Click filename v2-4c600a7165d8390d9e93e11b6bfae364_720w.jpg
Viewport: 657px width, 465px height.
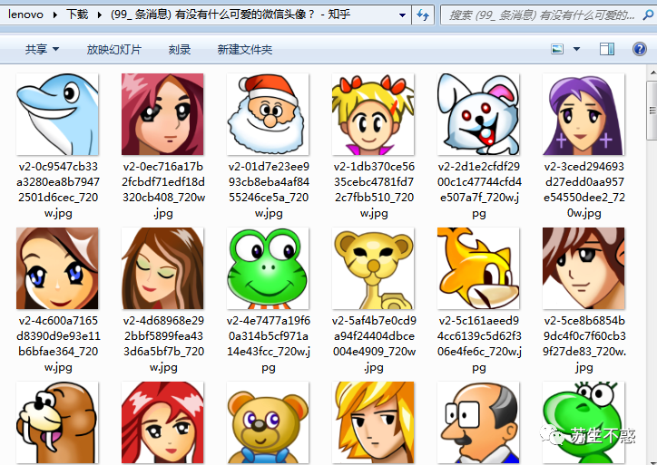(x=58, y=344)
